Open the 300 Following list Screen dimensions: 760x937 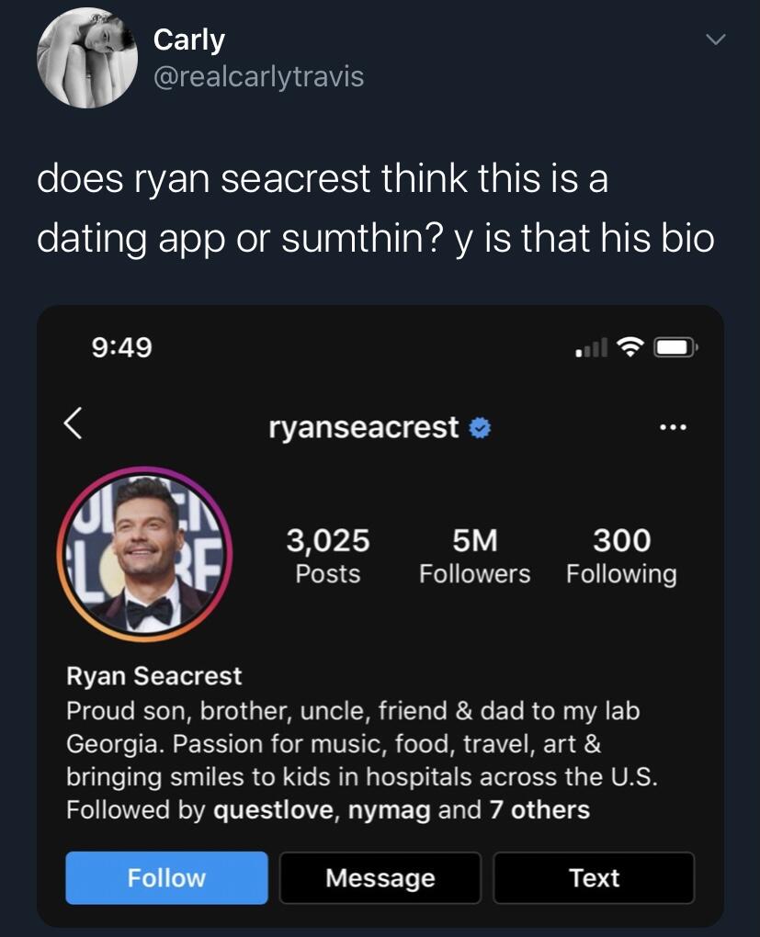point(621,555)
